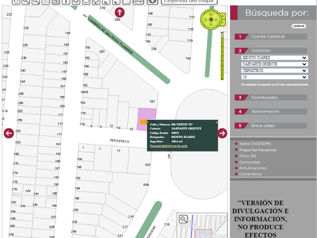Click the center dot of the compass
The height and width of the screenshot is (238, 317).
coord(211,19)
